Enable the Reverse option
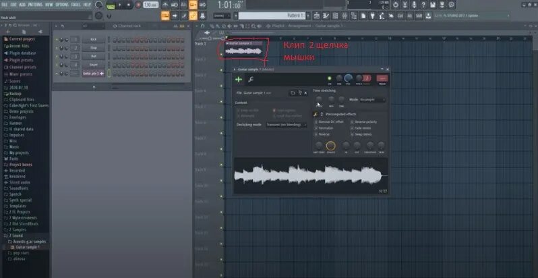Viewport: 538px width, 278px height. point(316,134)
